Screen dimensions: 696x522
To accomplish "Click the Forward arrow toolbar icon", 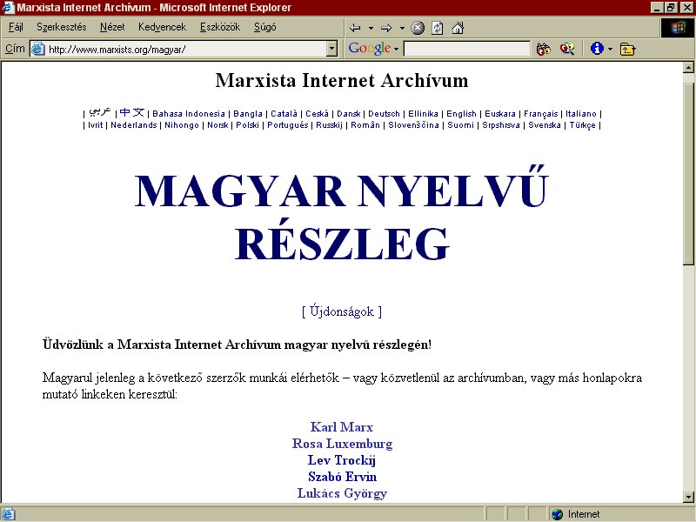I will (x=386, y=29).
